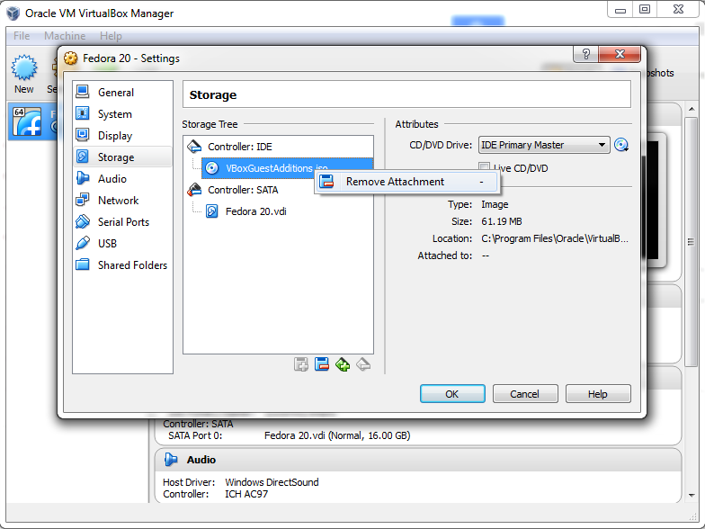Click the Manager details scrollbar up arrow

point(692,110)
